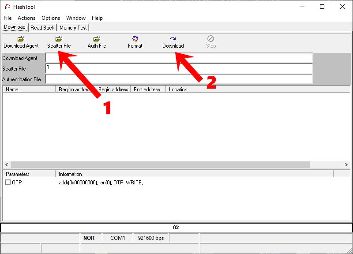This screenshot has width=353, height=254.
Task: Open the Window menu
Action: (75, 18)
